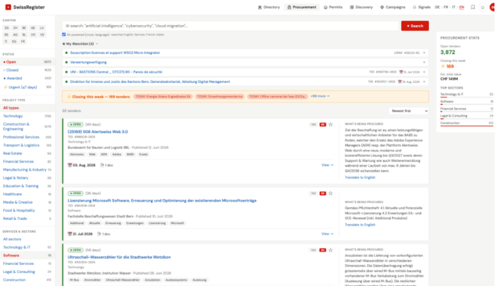Viewport: 495px width, 286px height.
Task: Toggle the LU canton filter chip
Action: click(42, 28)
